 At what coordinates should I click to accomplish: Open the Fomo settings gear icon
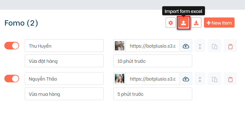click(170, 23)
